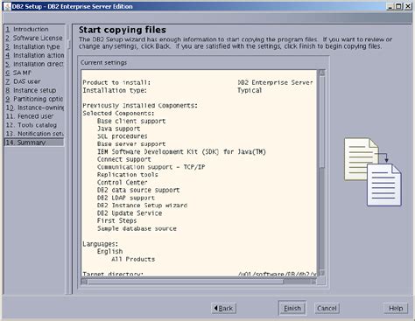Viewport: 415px width, 321px height.
Task: Minimize the DB2 Setup window
Action: (390, 6)
